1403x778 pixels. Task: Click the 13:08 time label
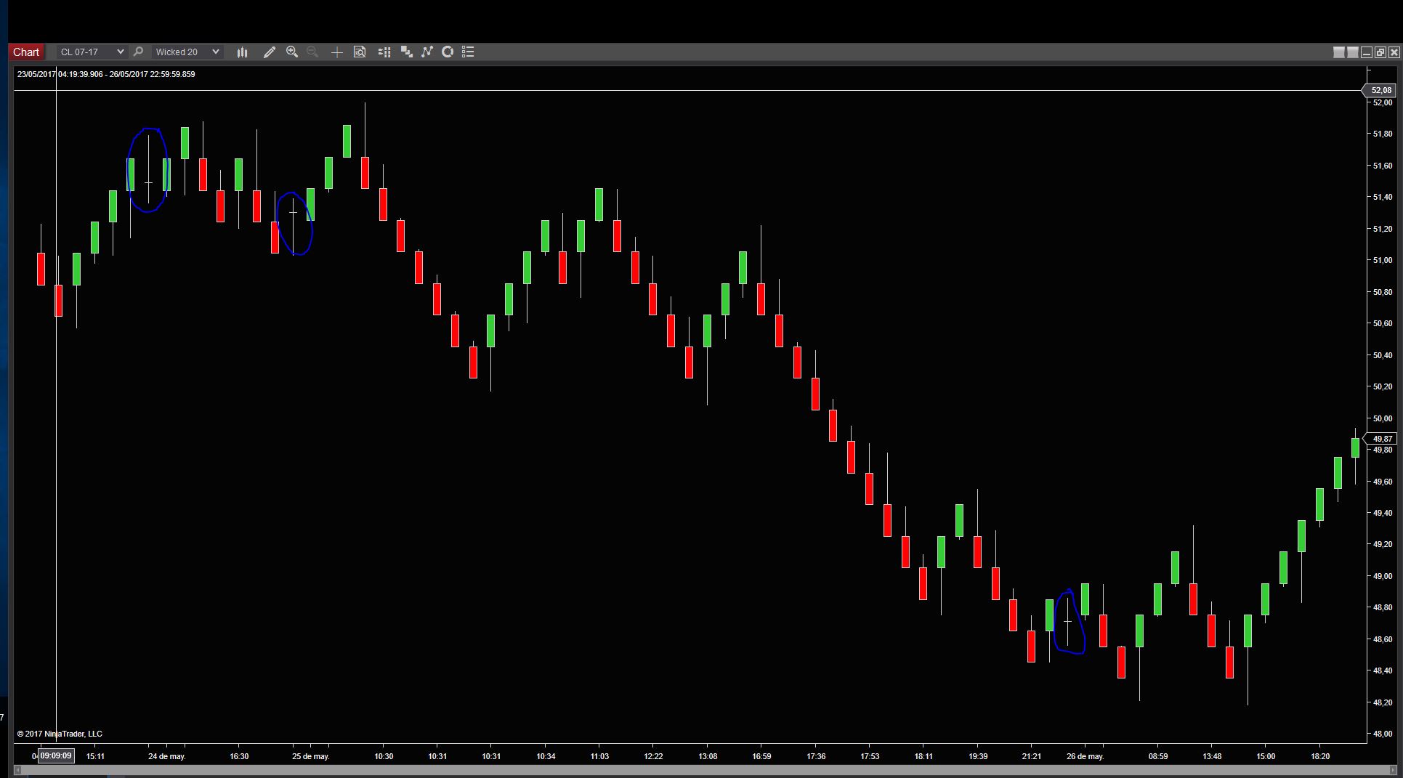point(708,756)
